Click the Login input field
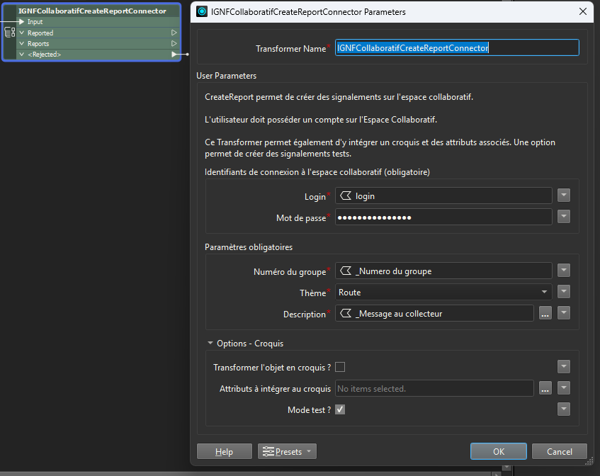This screenshot has width=600, height=476. click(x=443, y=195)
